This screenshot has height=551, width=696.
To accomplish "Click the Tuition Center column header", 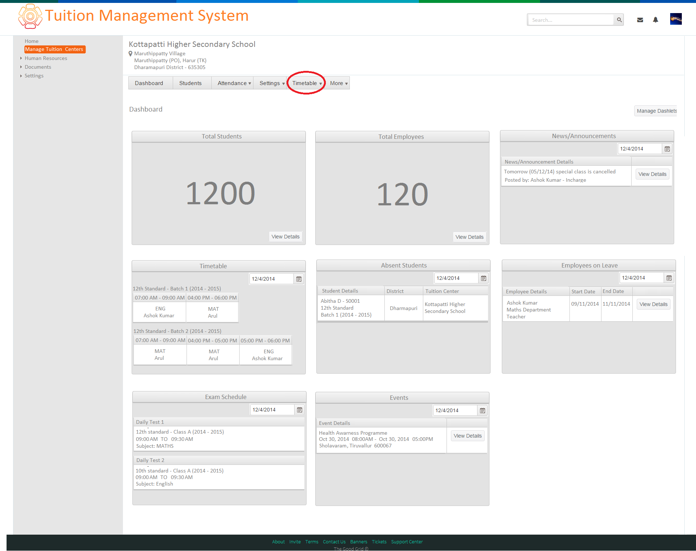I will pos(455,291).
